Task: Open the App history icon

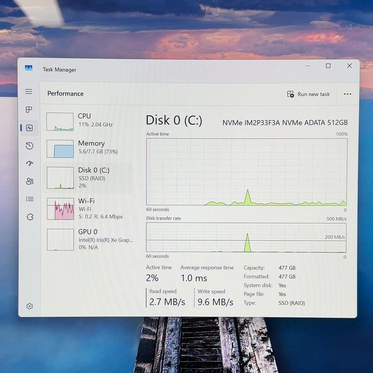Action: [x=30, y=145]
